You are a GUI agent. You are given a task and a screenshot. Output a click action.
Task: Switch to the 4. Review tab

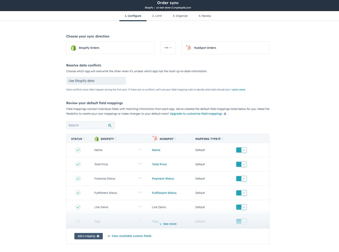pos(205,16)
